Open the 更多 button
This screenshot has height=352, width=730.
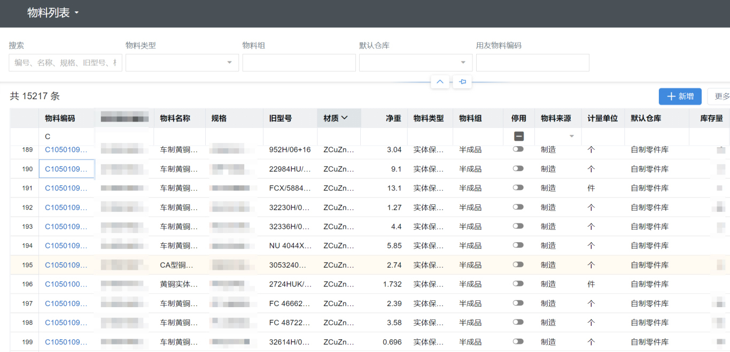(x=719, y=97)
